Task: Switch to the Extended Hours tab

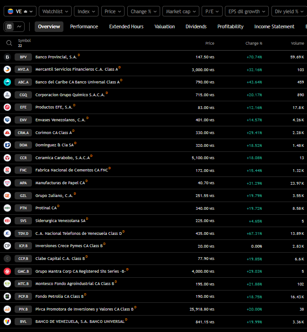Action: coord(126,26)
